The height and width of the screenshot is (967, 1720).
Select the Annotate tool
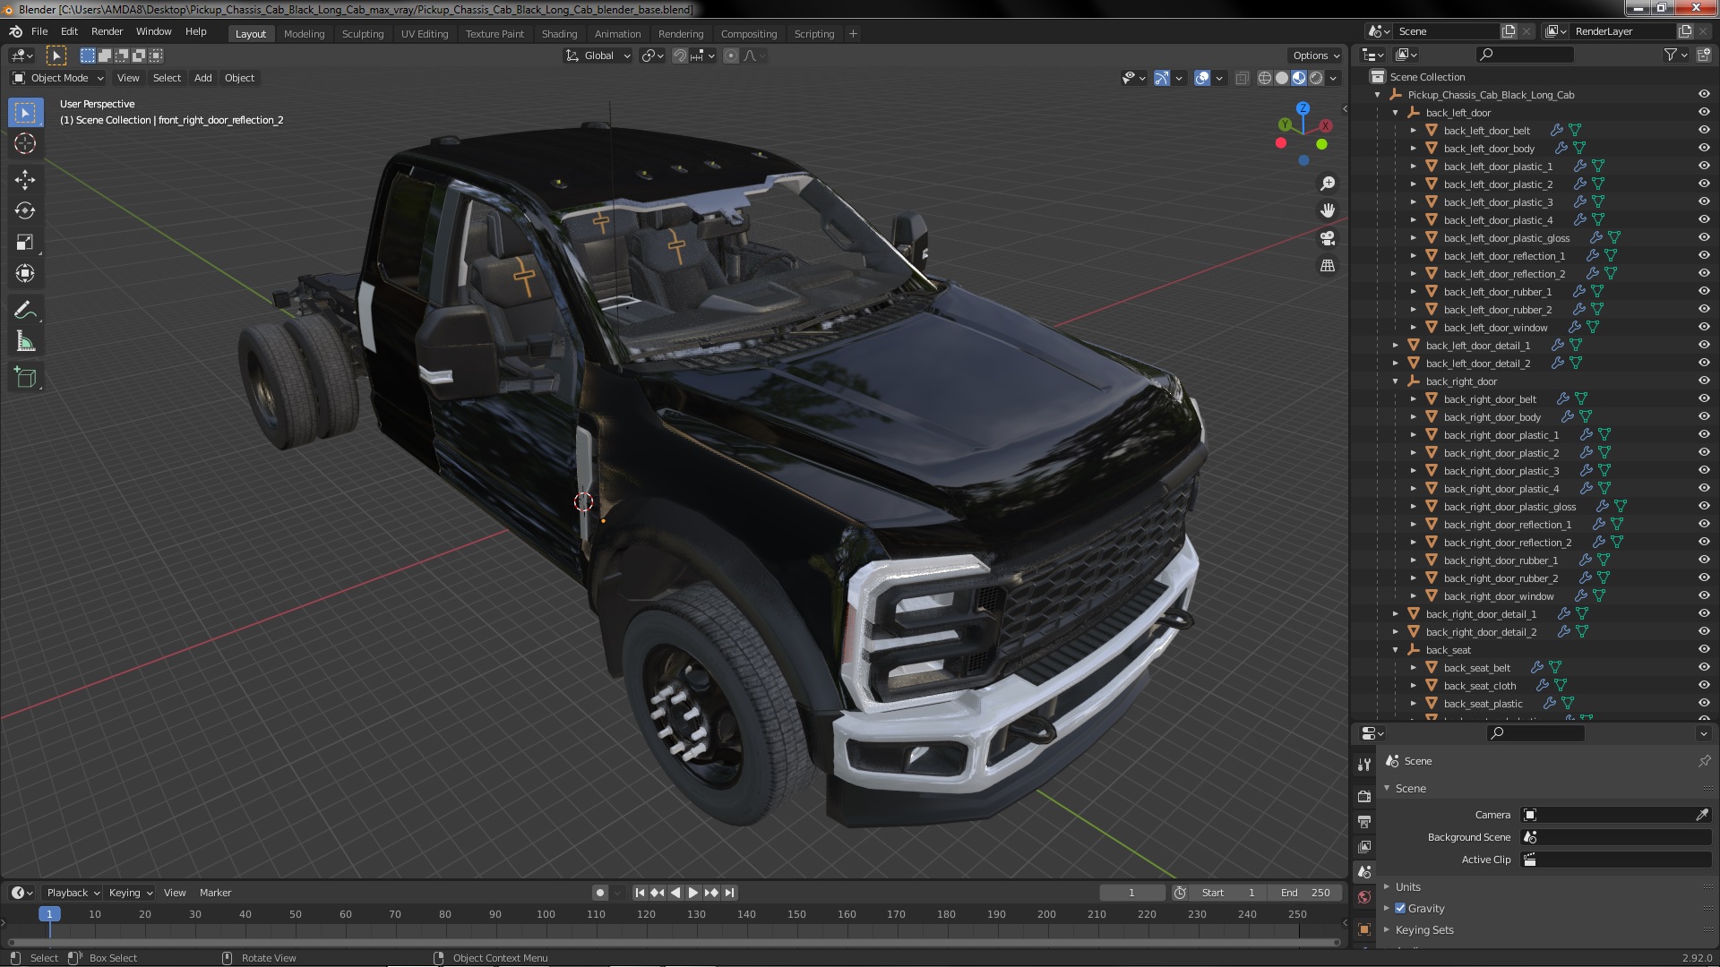coord(25,311)
